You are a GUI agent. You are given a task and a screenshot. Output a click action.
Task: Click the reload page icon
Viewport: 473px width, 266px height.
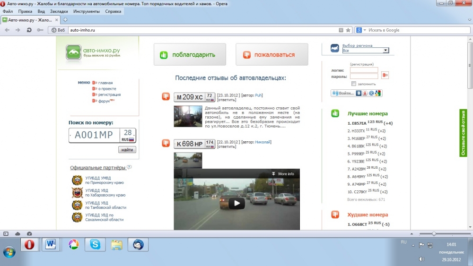click(29, 30)
